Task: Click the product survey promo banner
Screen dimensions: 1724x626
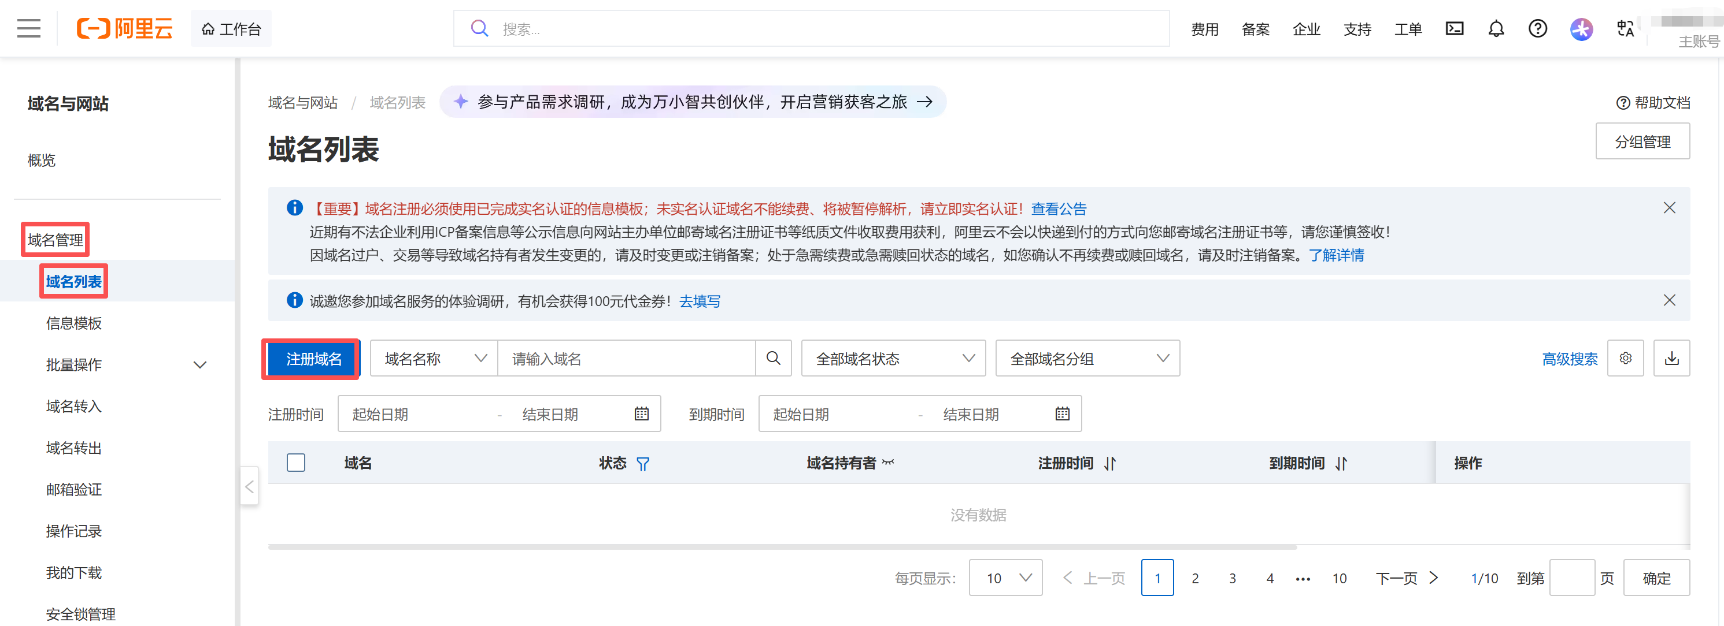Action: [x=693, y=102]
